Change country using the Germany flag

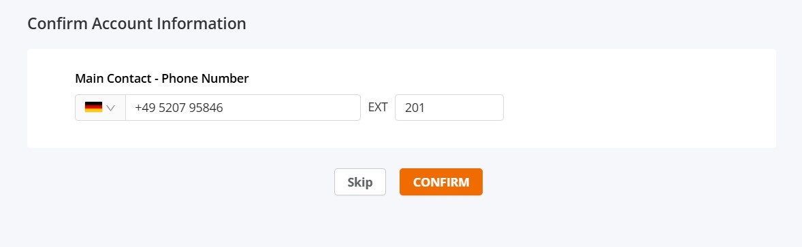click(x=93, y=107)
